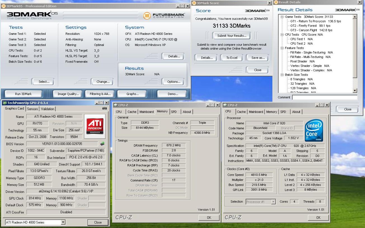Click the Run 3DMark button

pyautogui.click(x=23, y=94)
